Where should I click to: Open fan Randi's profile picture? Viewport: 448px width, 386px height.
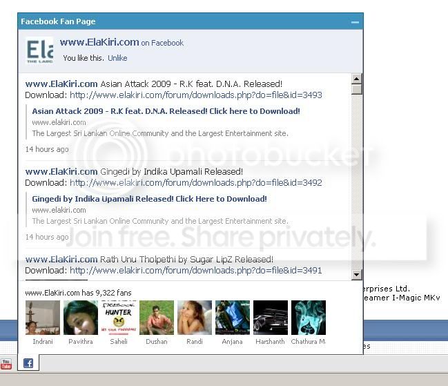195,318
